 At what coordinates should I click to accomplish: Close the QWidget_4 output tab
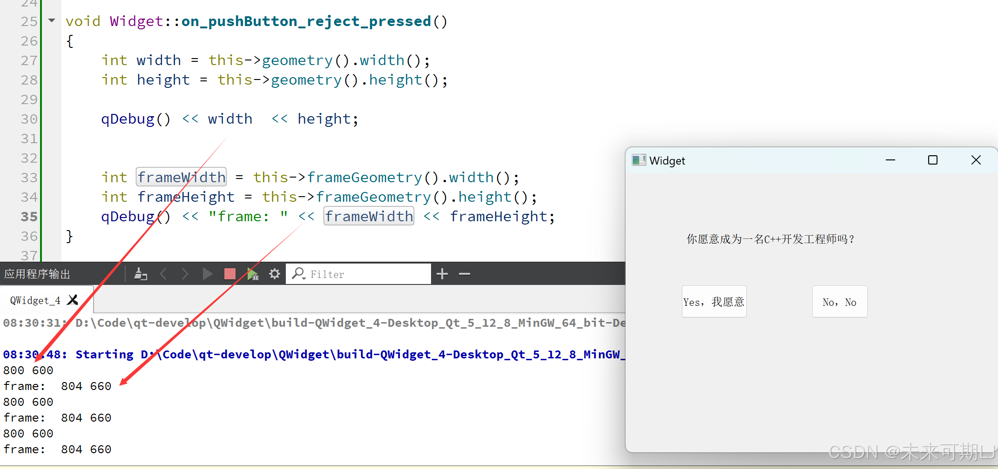(73, 300)
